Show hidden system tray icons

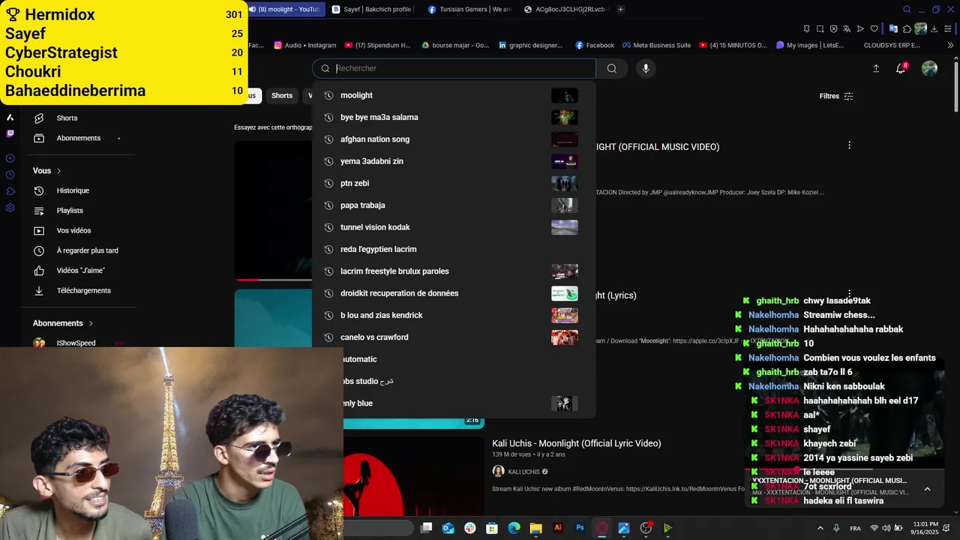tap(820, 528)
